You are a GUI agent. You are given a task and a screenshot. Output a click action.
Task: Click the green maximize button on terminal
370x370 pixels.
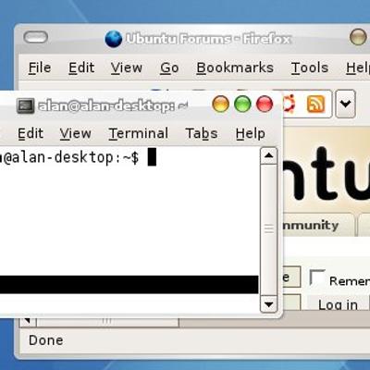(242, 104)
